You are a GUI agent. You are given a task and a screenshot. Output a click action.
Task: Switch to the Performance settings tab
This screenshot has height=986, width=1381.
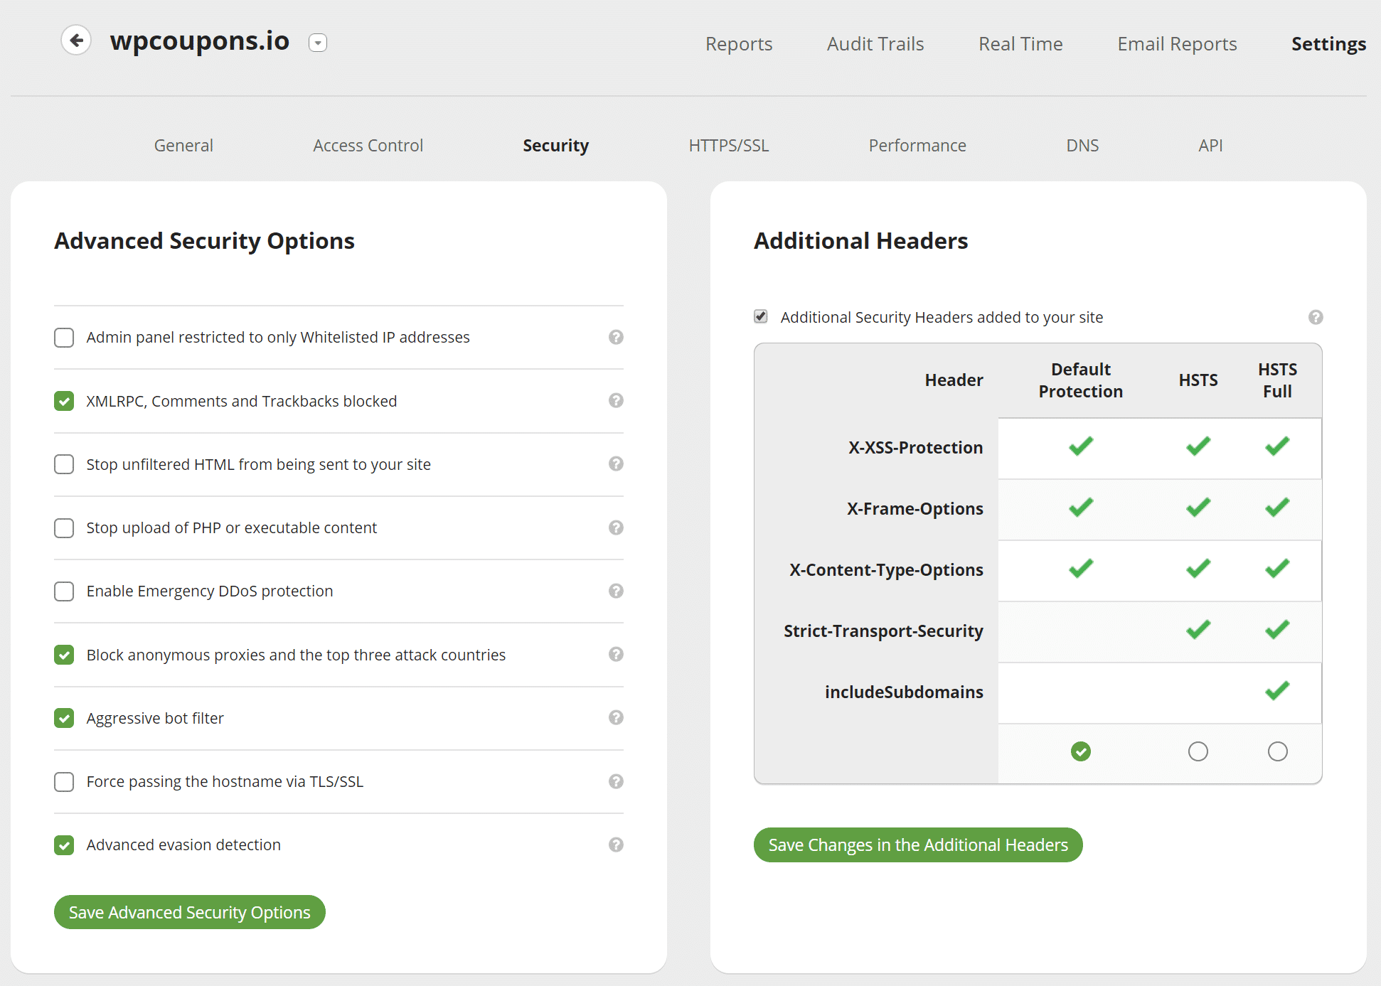(x=917, y=144)
